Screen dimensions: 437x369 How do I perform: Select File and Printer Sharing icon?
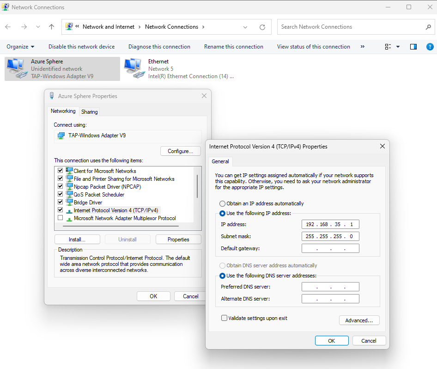coord(69,178)
